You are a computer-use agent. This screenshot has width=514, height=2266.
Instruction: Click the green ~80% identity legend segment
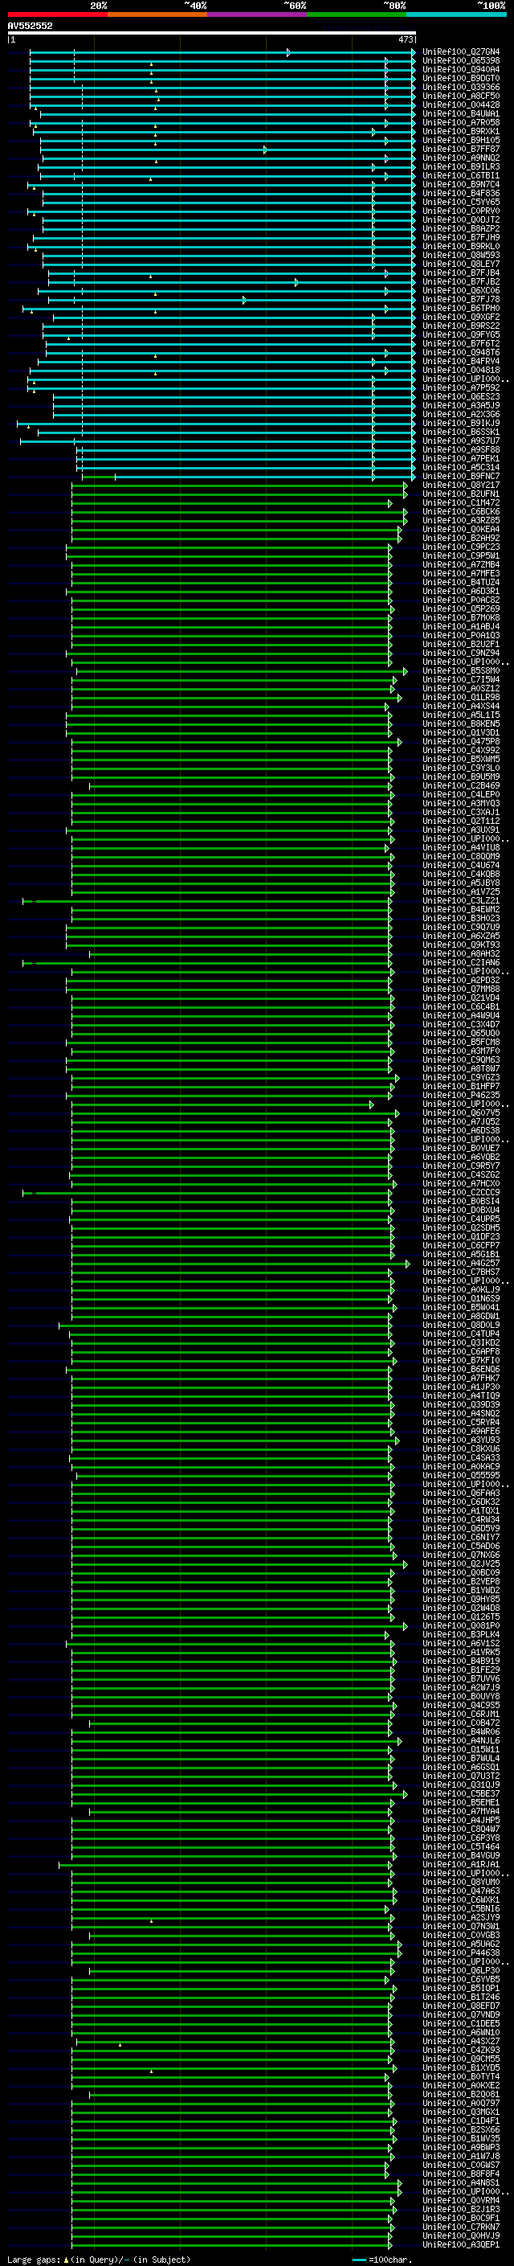357,14
